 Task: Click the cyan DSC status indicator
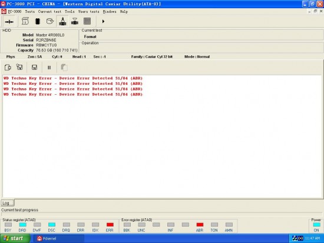click(x=52, y=224)
